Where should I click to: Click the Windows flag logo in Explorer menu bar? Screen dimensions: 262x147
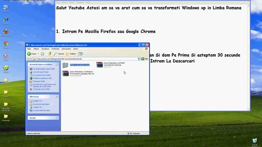point(146,49)
